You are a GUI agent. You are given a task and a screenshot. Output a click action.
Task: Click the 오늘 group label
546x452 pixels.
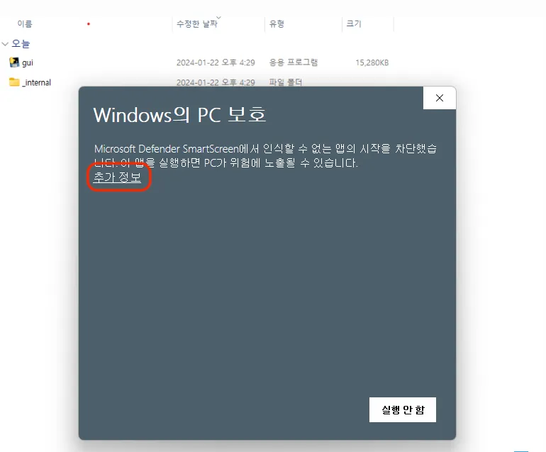(21, 44)
